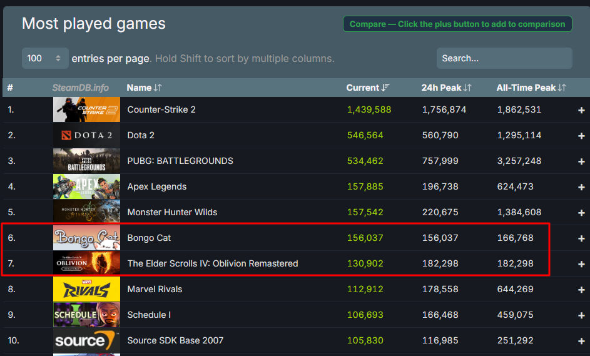Click the Compare comparison button
Screen dimensions: 590x356
457,24
